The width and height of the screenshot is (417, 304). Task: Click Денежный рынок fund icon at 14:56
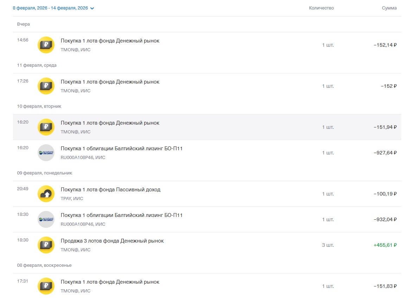click(46, 45)
